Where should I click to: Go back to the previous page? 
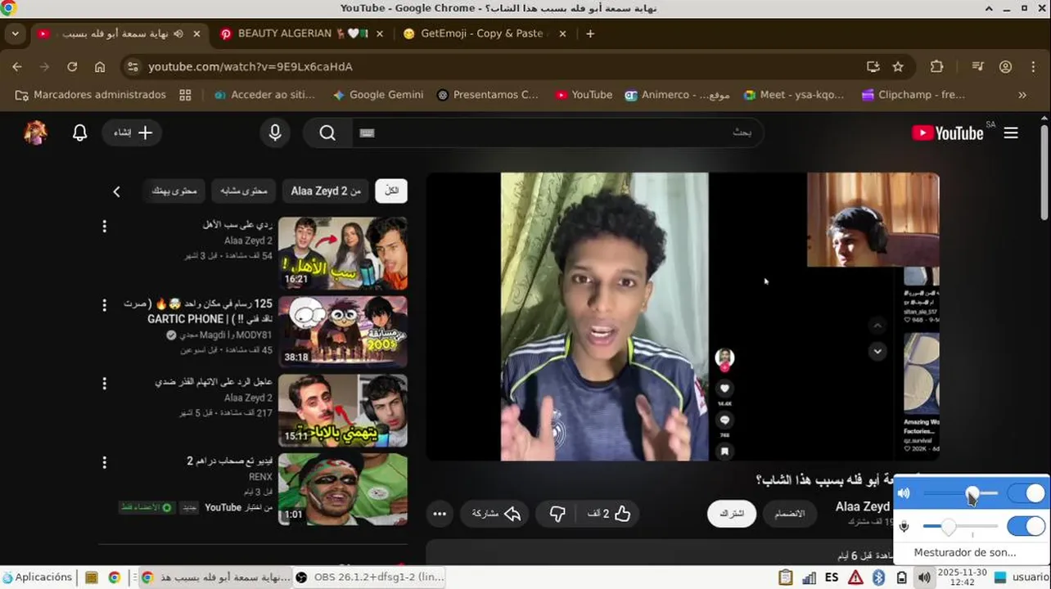point(17,67)
